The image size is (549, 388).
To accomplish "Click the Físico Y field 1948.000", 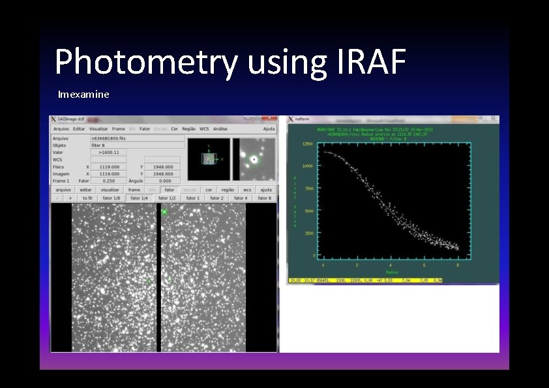I will click(x=162, y=167).
